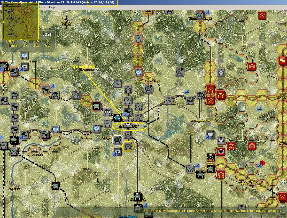Viewport: 287px width, 218px height.
Task: Click the Velizh town label
Action: point(66,24)
